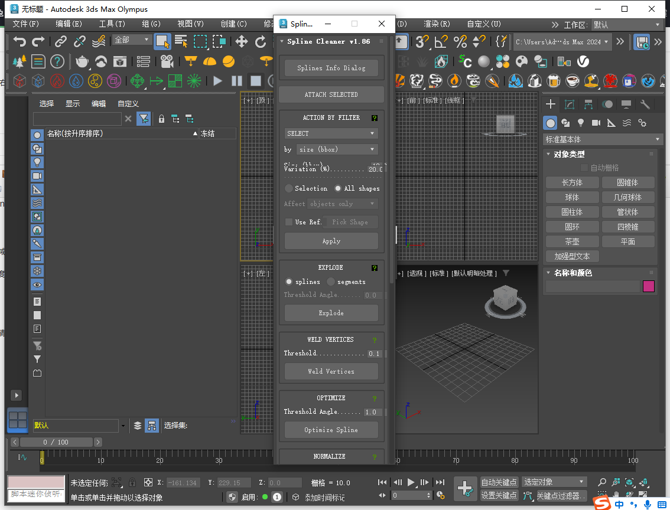Toggle the Angle Snap tool
Screen dimensions: 670x510
coord(441,42)
